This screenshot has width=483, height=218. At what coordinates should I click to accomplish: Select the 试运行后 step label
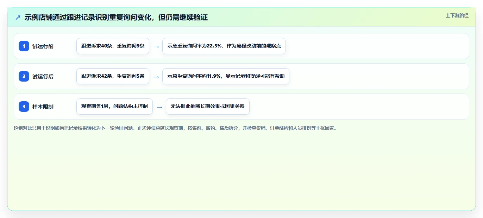(43, 76)
